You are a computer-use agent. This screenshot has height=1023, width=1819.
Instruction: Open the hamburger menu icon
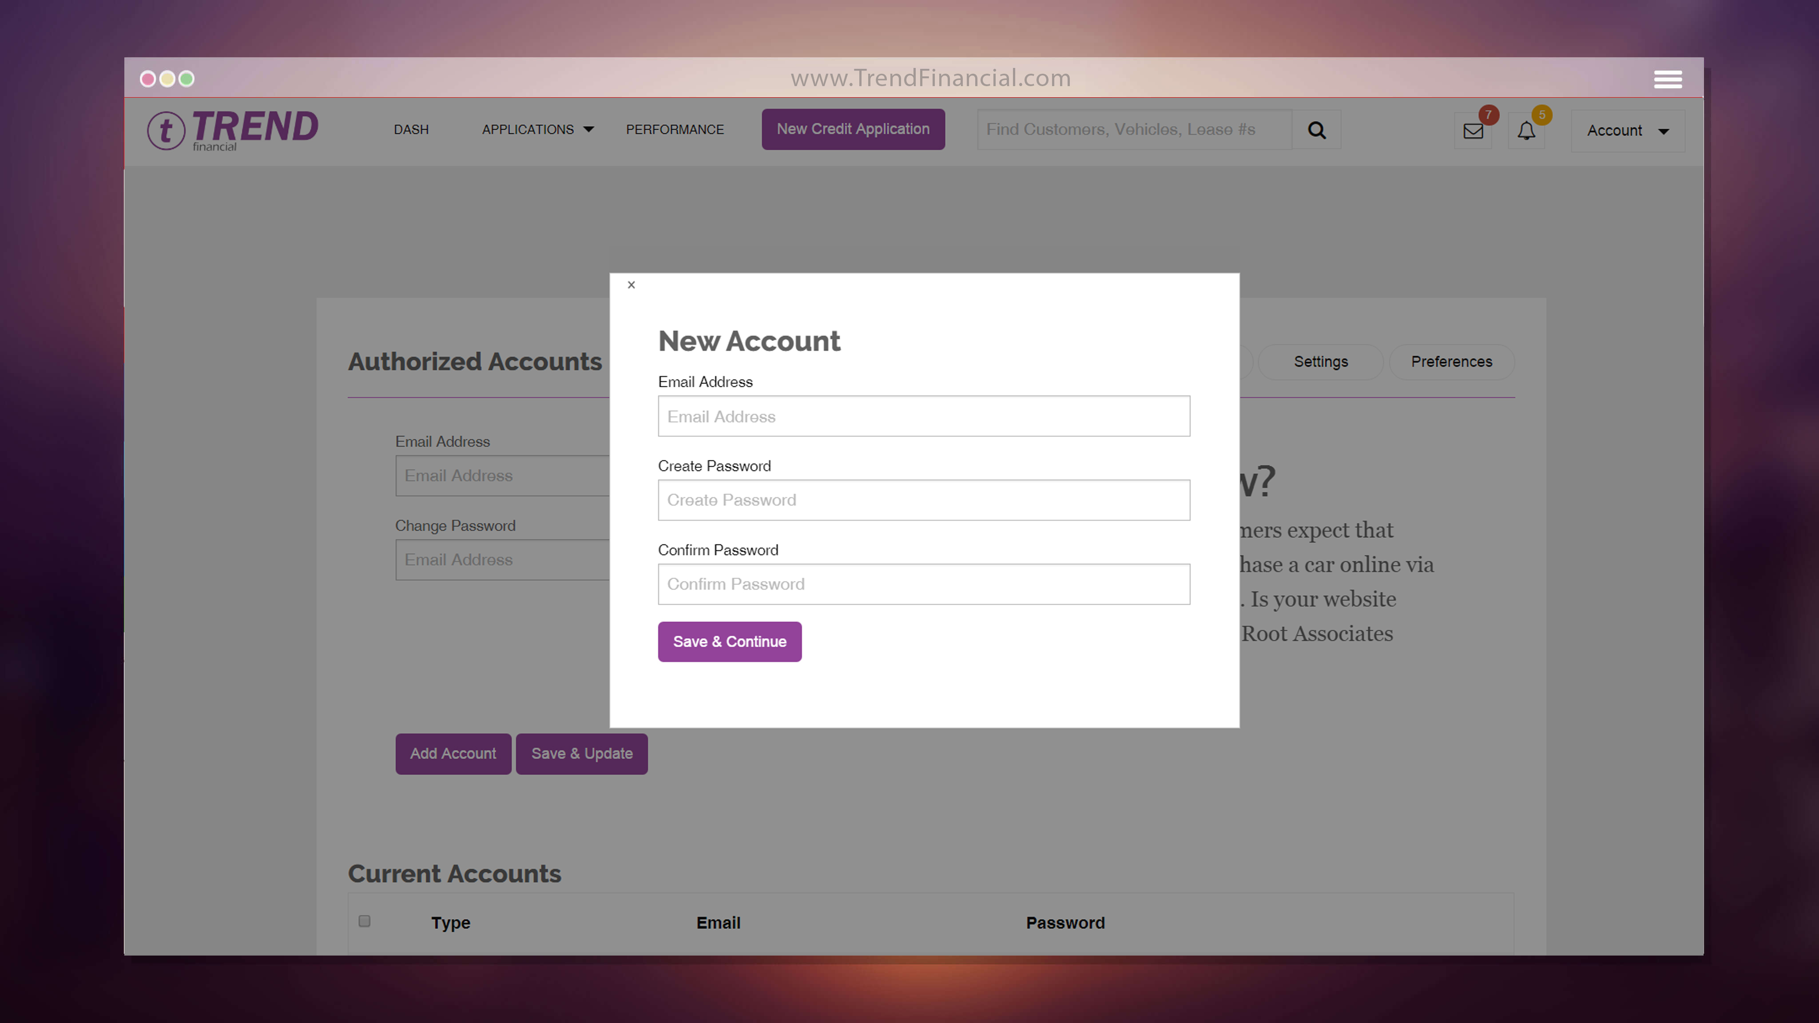(x=1667, y=79)
